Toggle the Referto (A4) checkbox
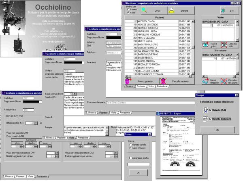 click(x=210, y=110)
